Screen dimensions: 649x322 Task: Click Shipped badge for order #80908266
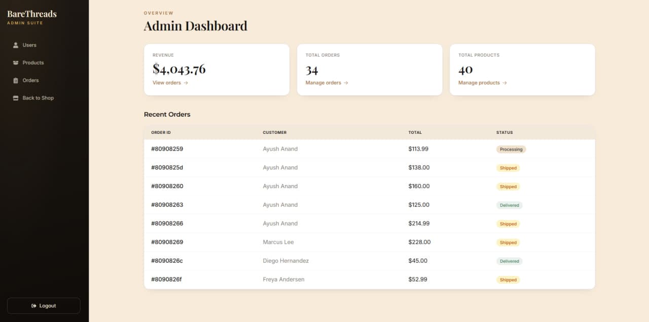pos(508,224)
